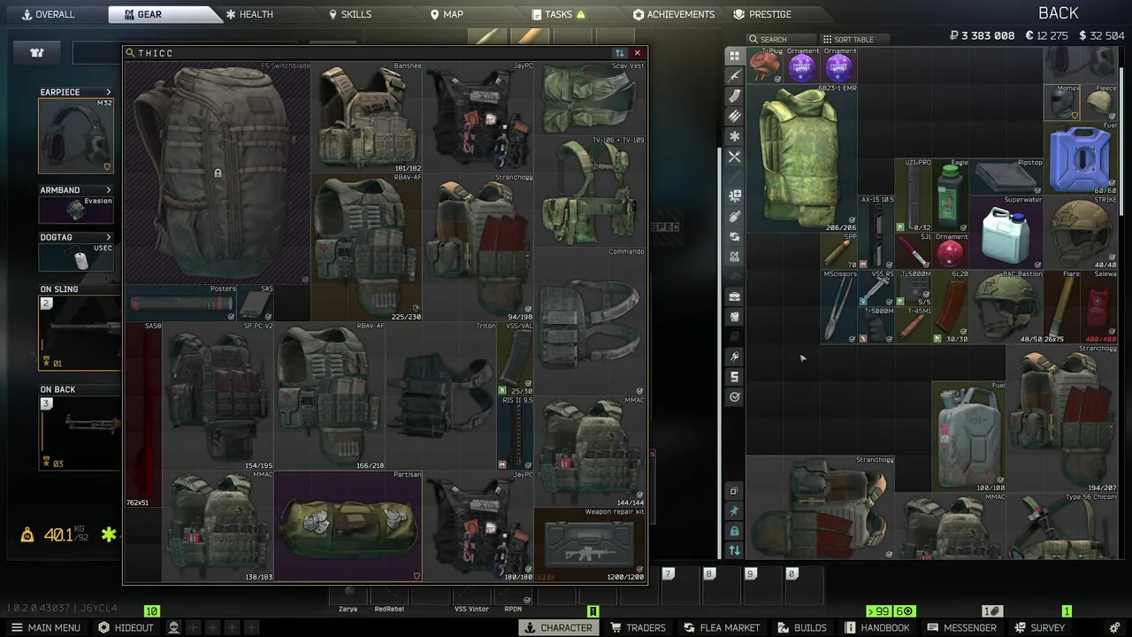Open the Survey
This screenshot has height=637, width=1132.
pos(1038,627)
